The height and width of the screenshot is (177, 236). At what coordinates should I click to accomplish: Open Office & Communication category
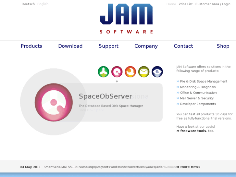pos(198,93)
